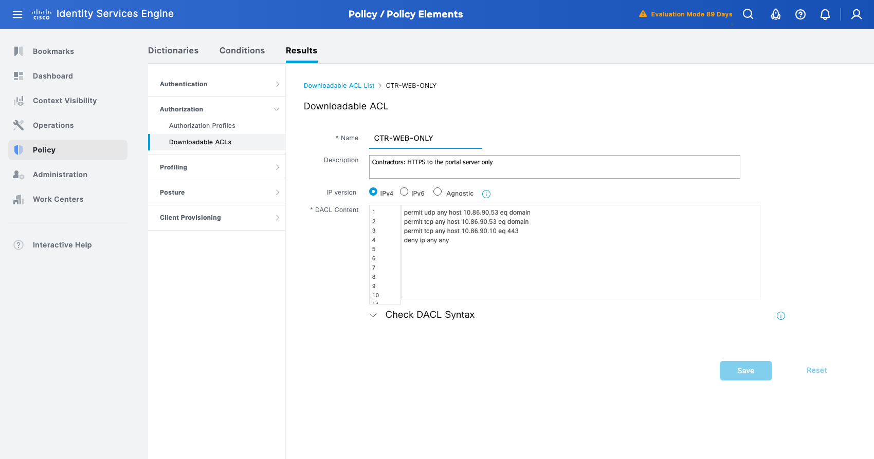Viewport: 874px width, 459px height.
Task: Click info icon next to Agnostic
Action: pos(486,194)
